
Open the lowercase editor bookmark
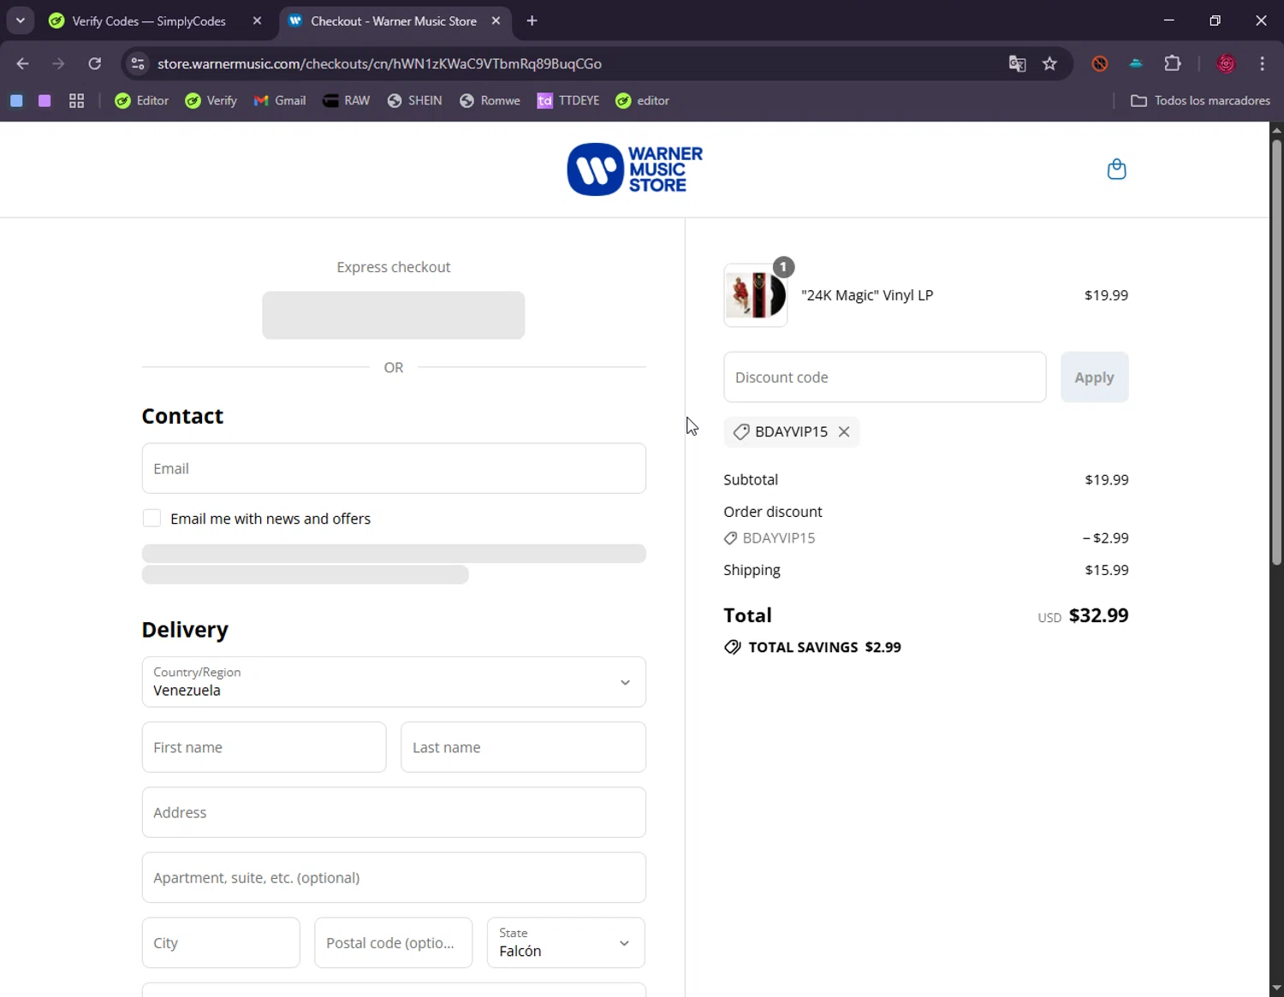click(x=642, y=100)
